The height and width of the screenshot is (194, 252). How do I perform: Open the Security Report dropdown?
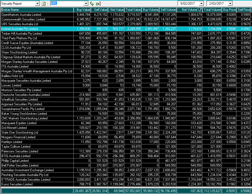(37, 4)
